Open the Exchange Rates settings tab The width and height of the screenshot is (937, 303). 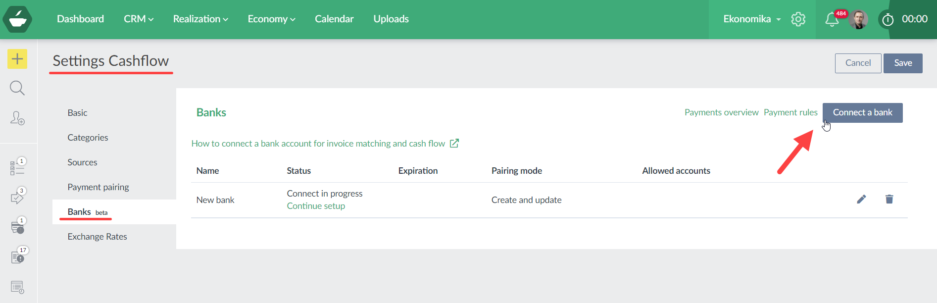[97, 237]
